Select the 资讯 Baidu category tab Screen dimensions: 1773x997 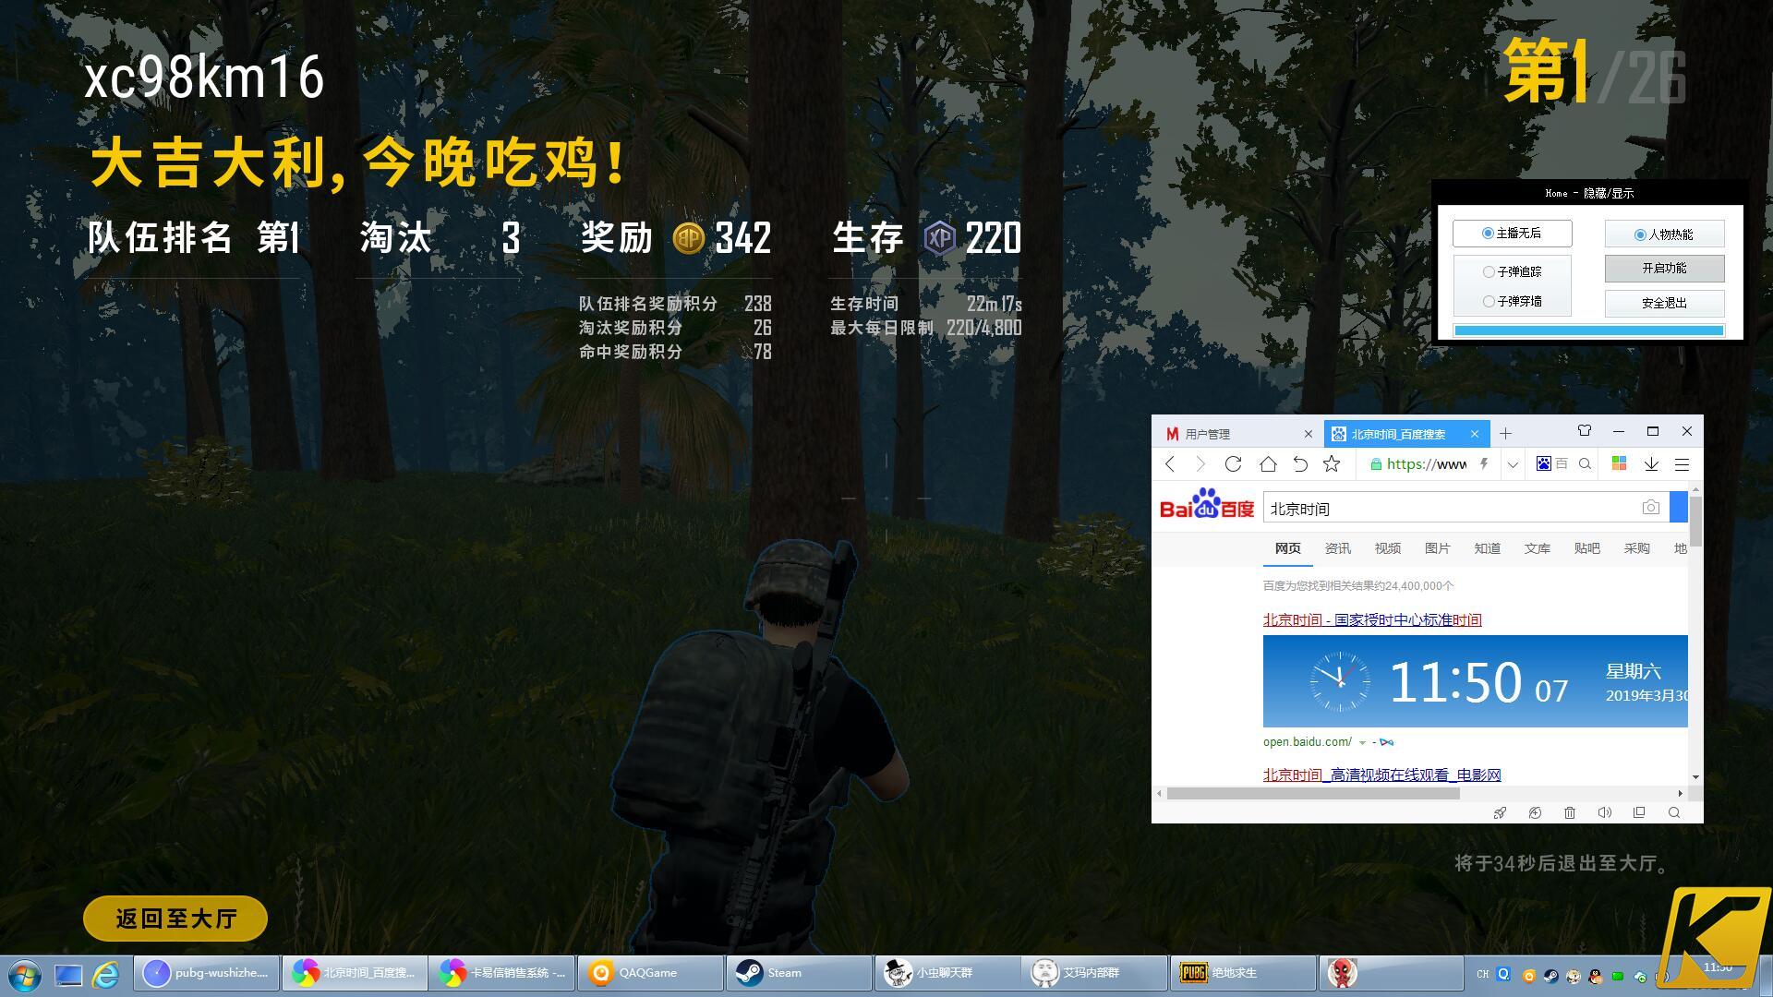(x=1337, y=548)
